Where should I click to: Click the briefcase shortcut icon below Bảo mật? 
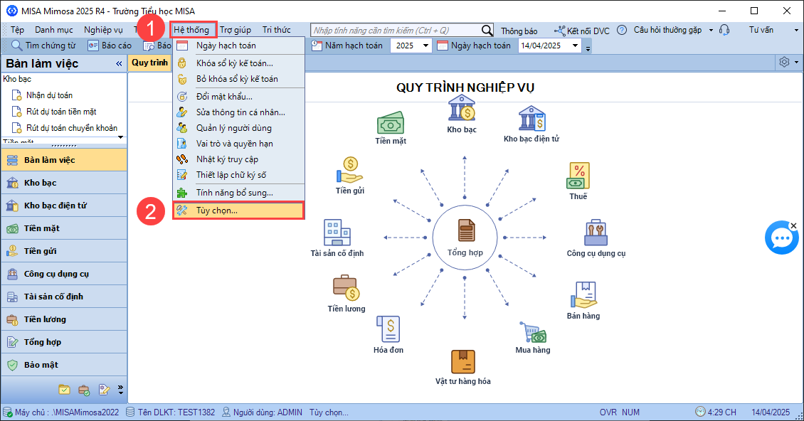point(84,390)
